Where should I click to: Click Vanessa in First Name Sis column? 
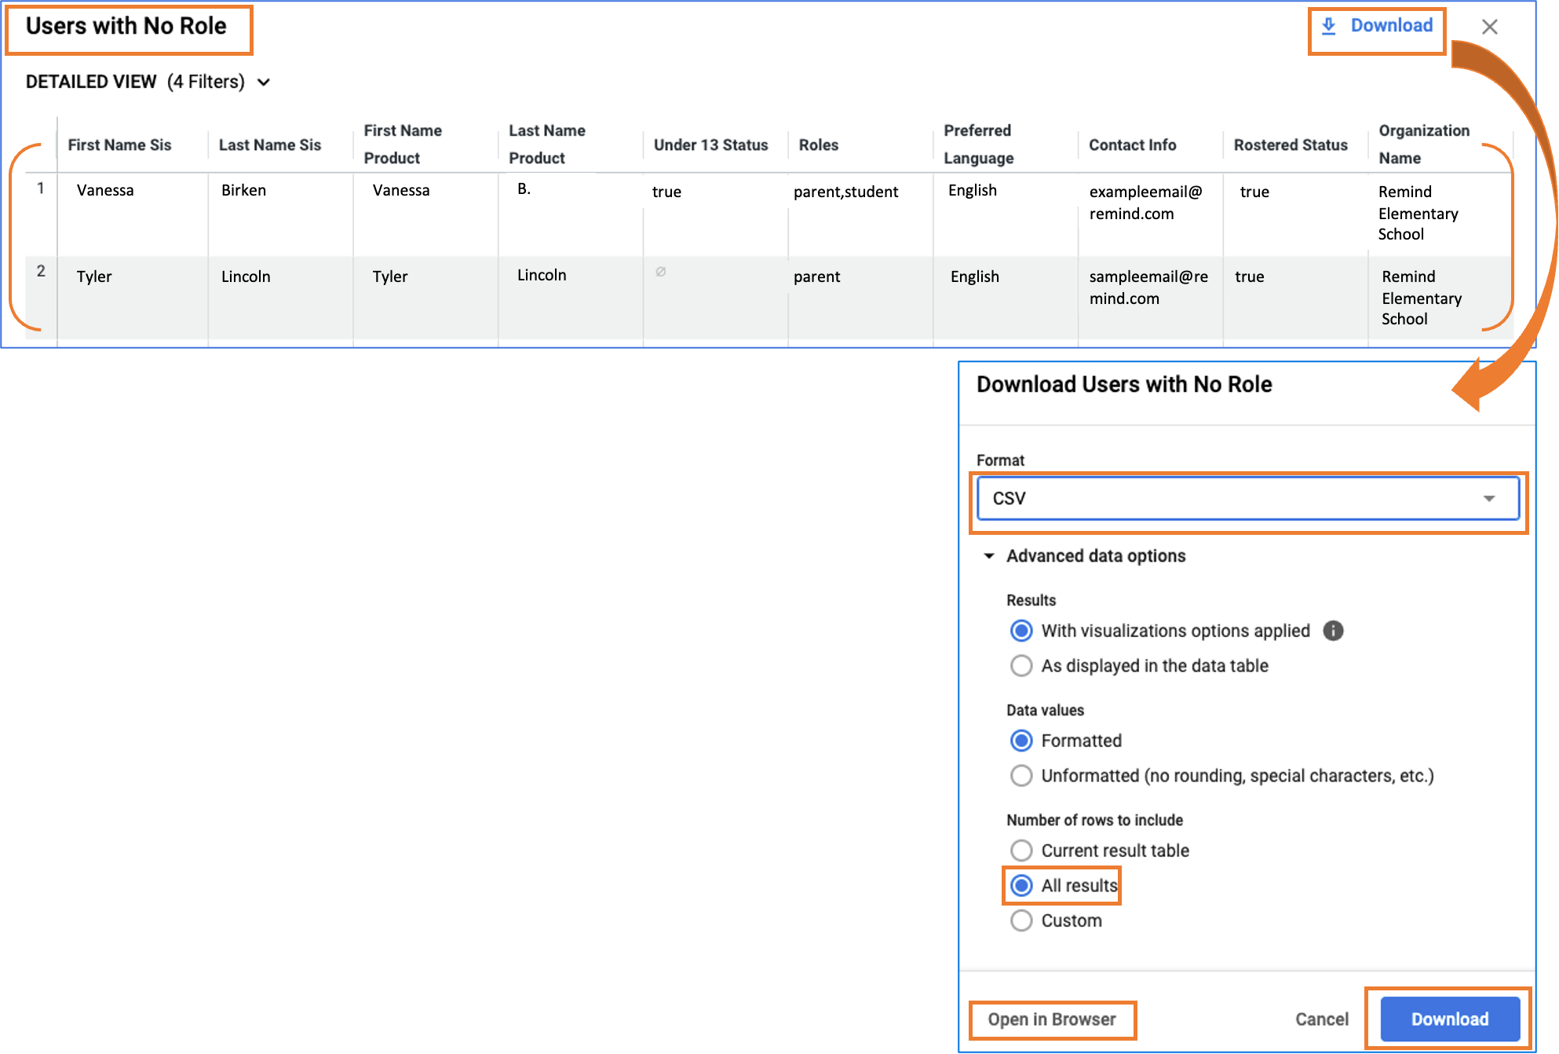105,190
